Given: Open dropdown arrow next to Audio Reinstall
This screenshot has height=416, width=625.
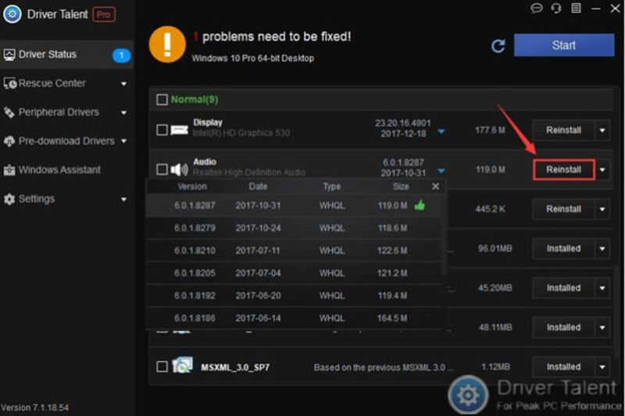Looking at the screenshot, I should coord(602,170).
